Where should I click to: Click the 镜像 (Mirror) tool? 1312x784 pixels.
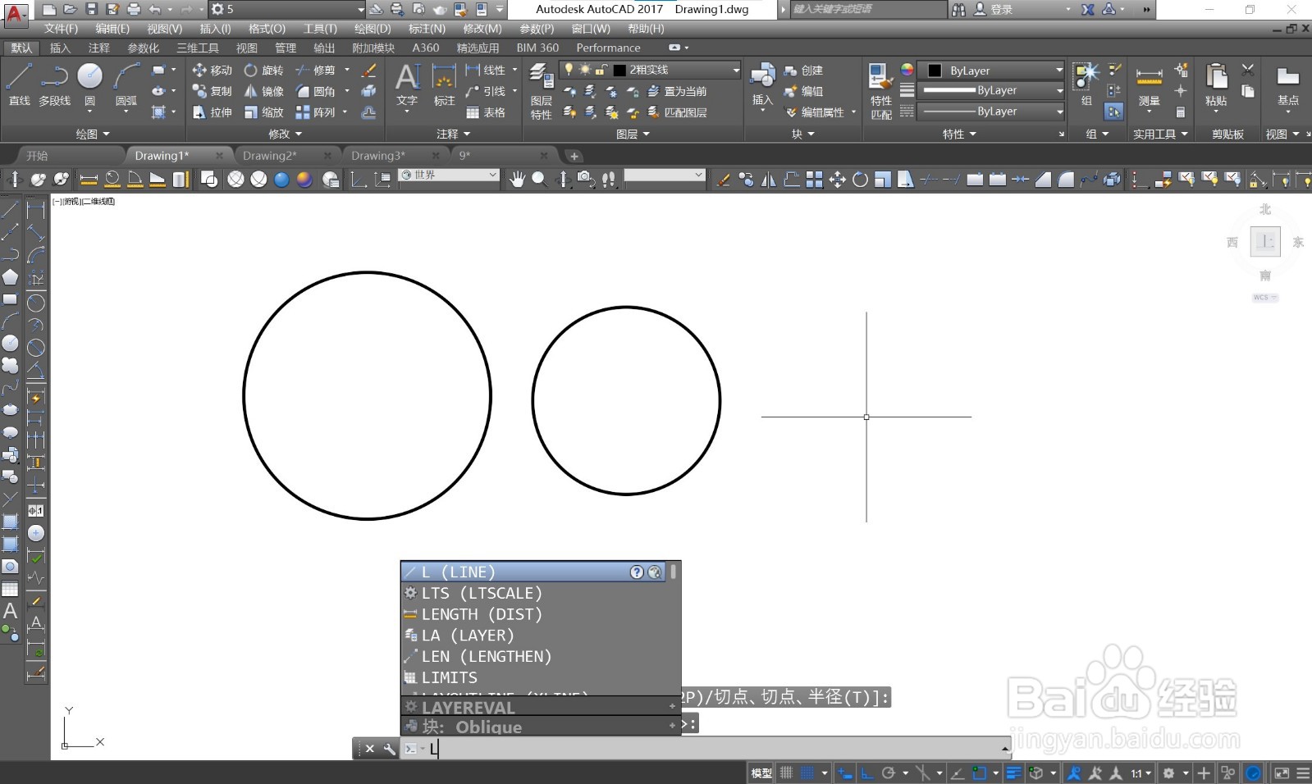[263, 91]
